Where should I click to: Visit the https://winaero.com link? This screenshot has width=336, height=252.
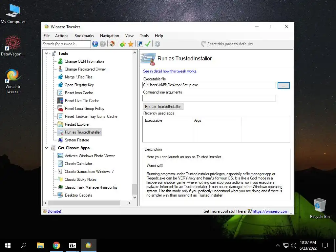(x=270, y=211)
